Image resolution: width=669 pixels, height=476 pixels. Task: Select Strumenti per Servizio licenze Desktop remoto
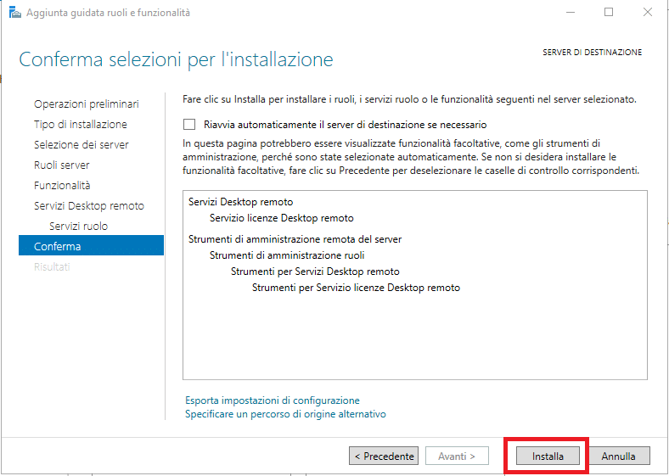pyautogui.click(x=357, y=288)
